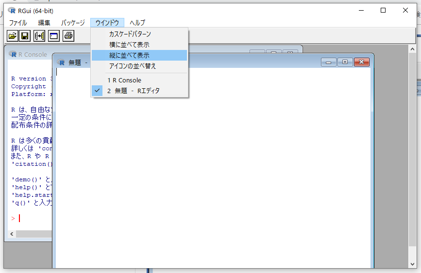
Task: Click the save script floppy icon
Action: tap(25, 36)
